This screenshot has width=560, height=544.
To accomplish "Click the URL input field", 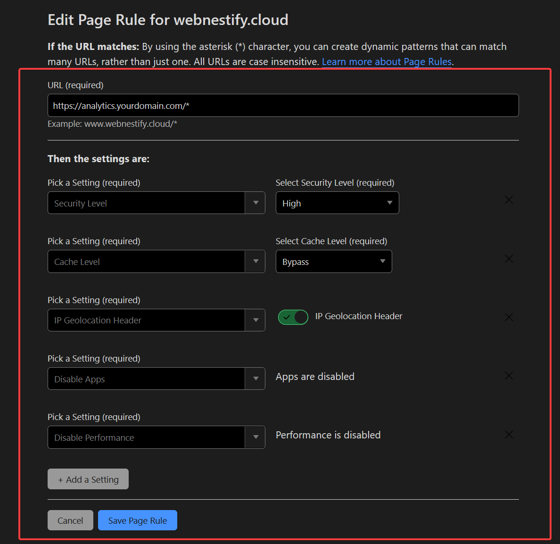I will [283, 106].
